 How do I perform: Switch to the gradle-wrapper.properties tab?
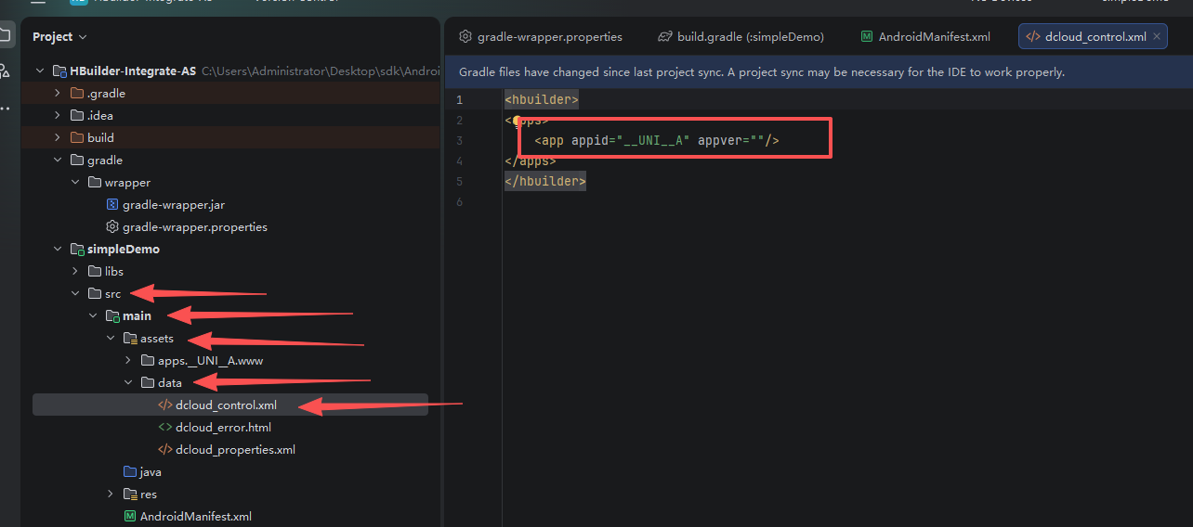click(541, 37)
